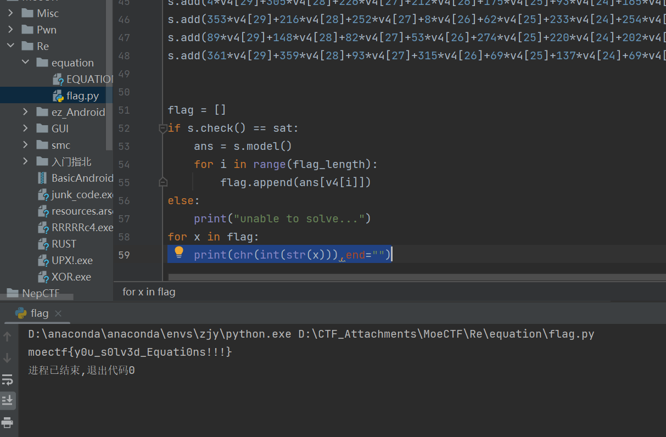Toggle scroll-to-end in the Run console
Screen dimensions: 666x437
point(7,400)
